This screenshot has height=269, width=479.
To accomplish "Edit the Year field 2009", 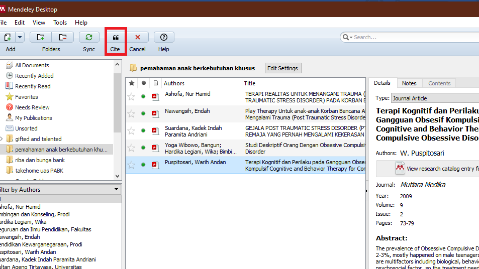I will (406, 196).
